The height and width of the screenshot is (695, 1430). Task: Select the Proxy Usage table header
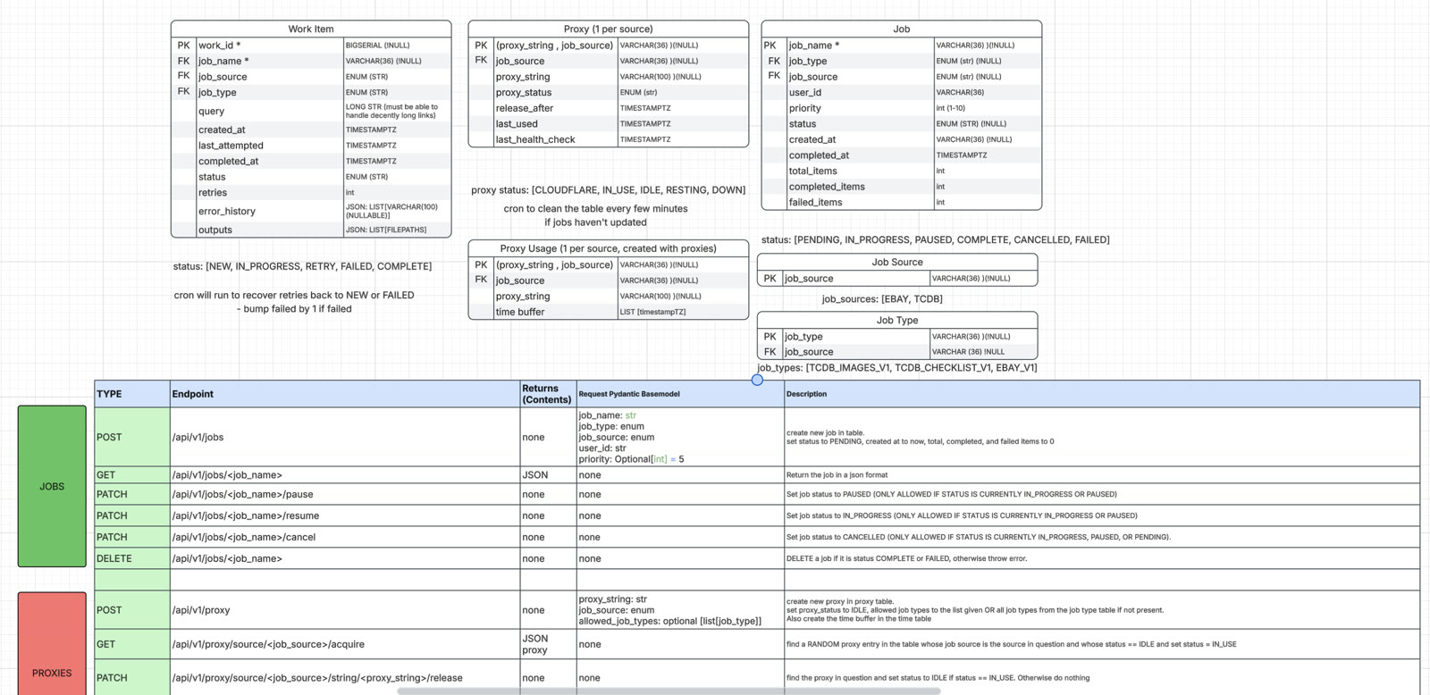(608, 248)
